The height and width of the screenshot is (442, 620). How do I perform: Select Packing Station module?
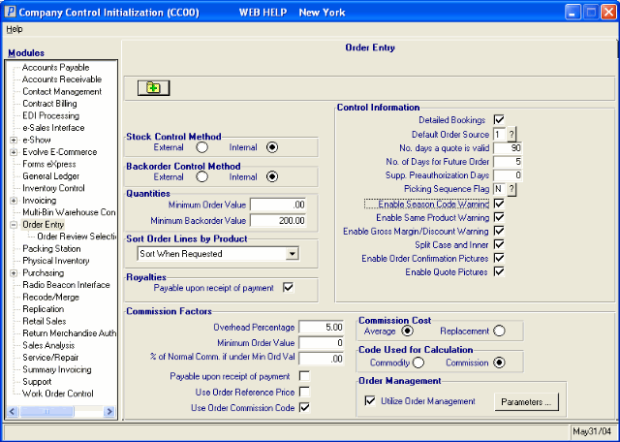[x=51, y=249]
